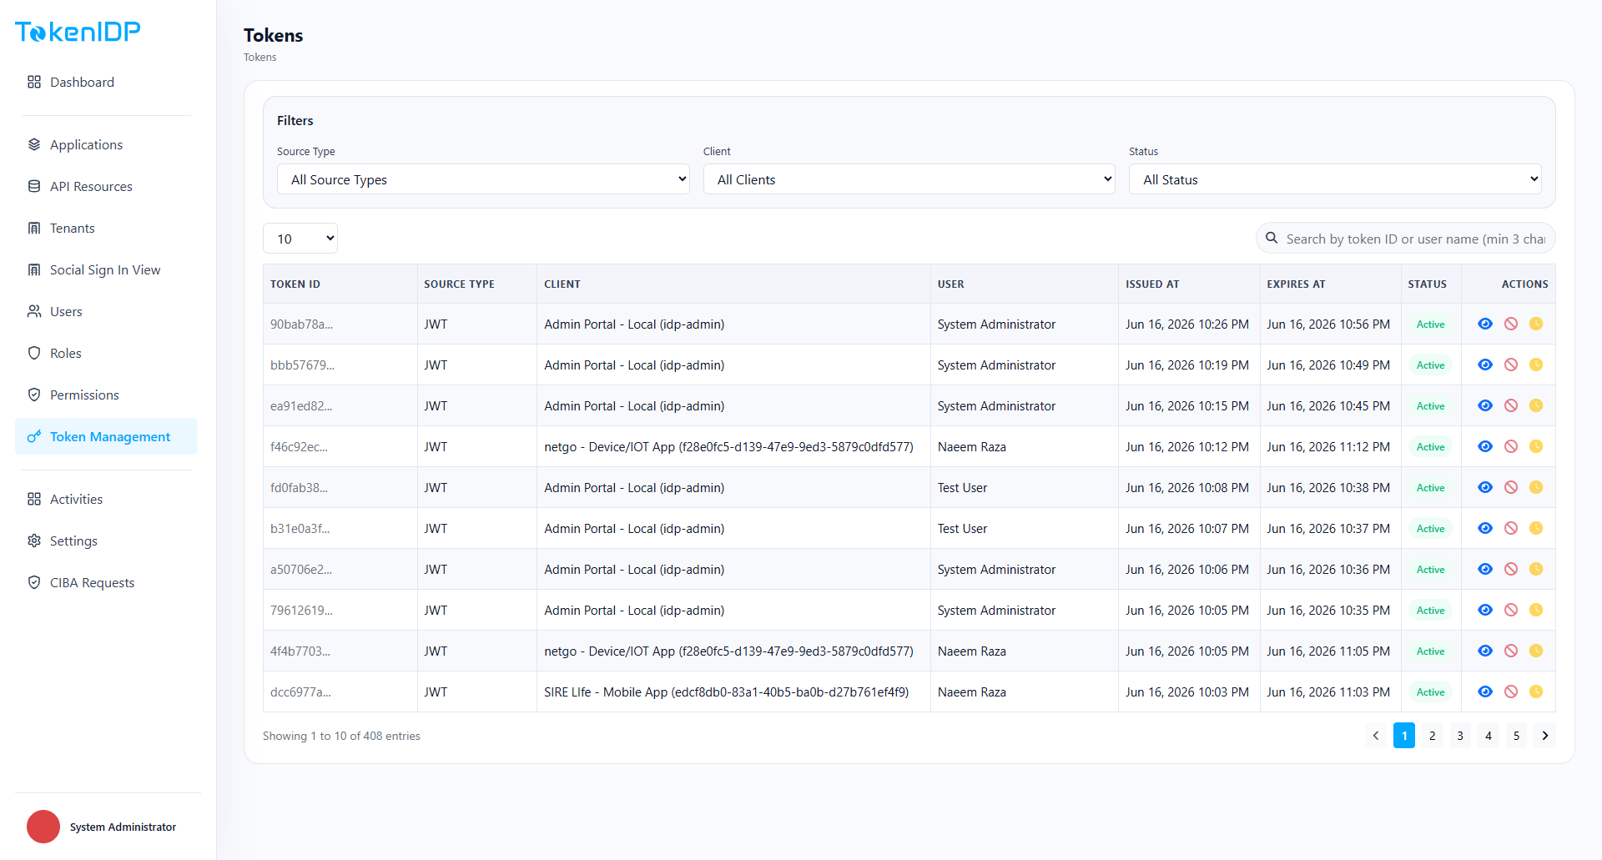Go to pagination page 3
The width and height of the screenshot is (1602, 860).
[x=1460, y=736]
